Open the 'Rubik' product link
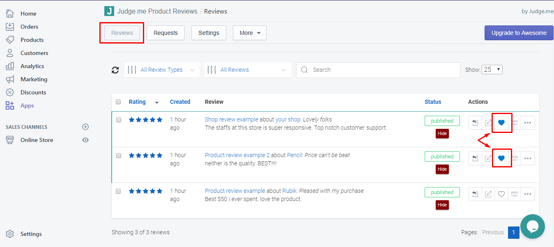 (289, 191)
